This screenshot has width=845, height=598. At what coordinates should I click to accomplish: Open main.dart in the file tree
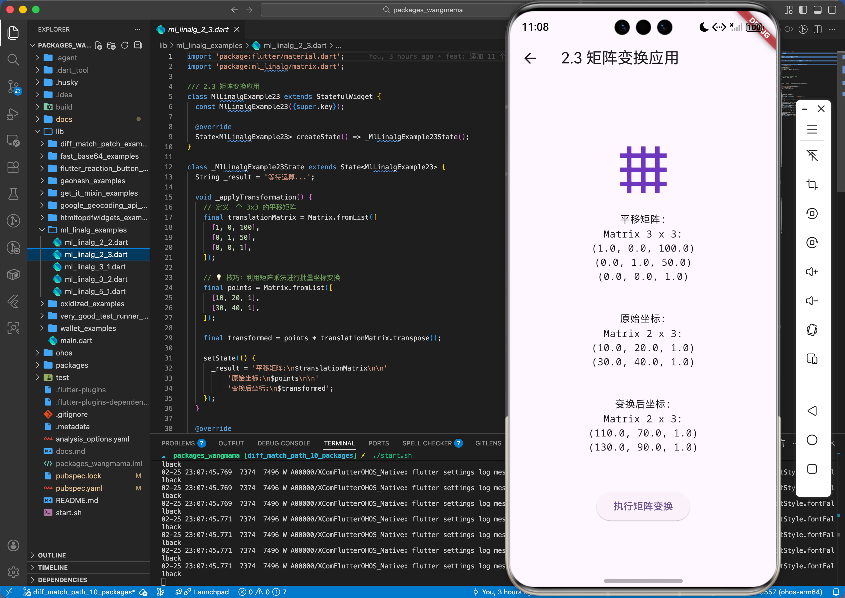[76, 340]
